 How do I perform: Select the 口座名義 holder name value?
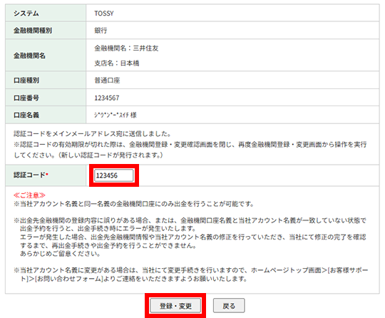tap(115, 115)
